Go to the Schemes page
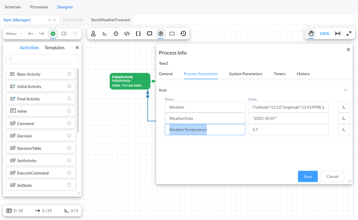 (13, 7)
